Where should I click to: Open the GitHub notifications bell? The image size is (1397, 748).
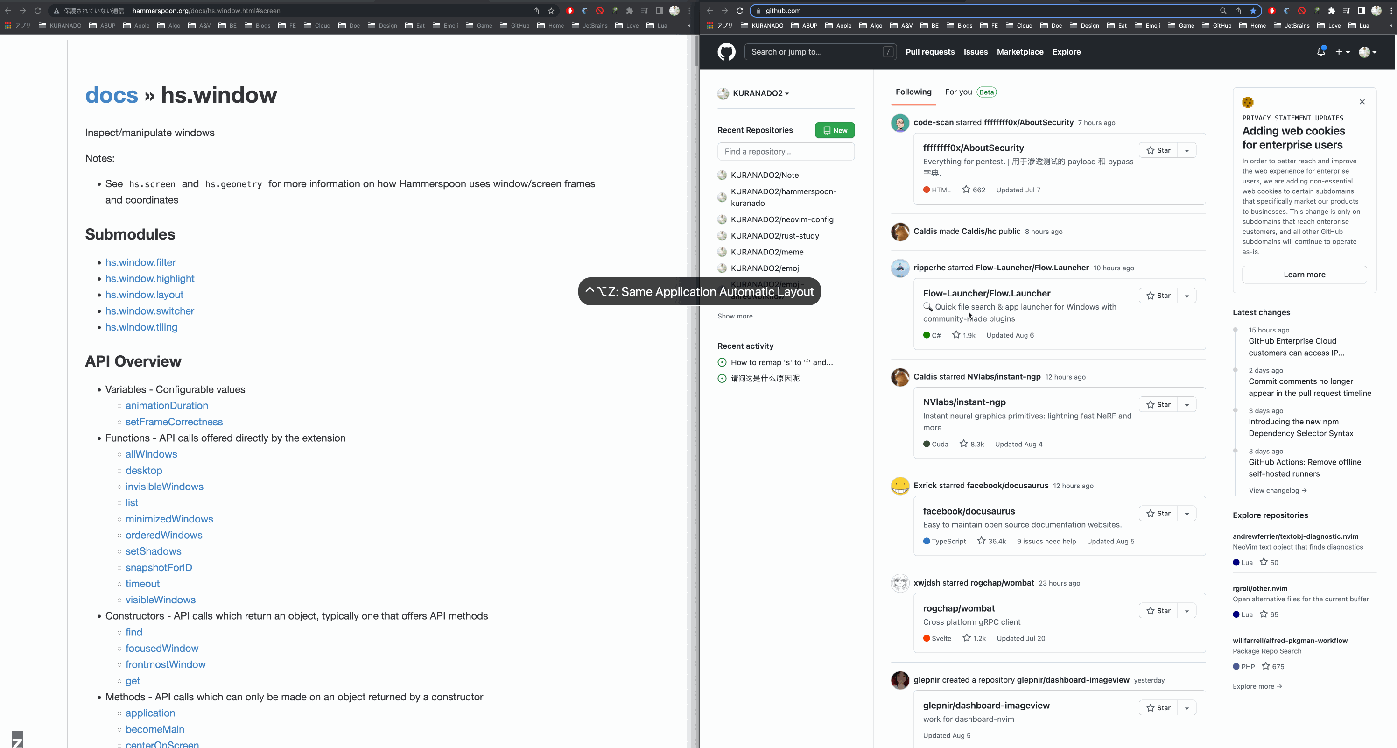click(1320, 52)
